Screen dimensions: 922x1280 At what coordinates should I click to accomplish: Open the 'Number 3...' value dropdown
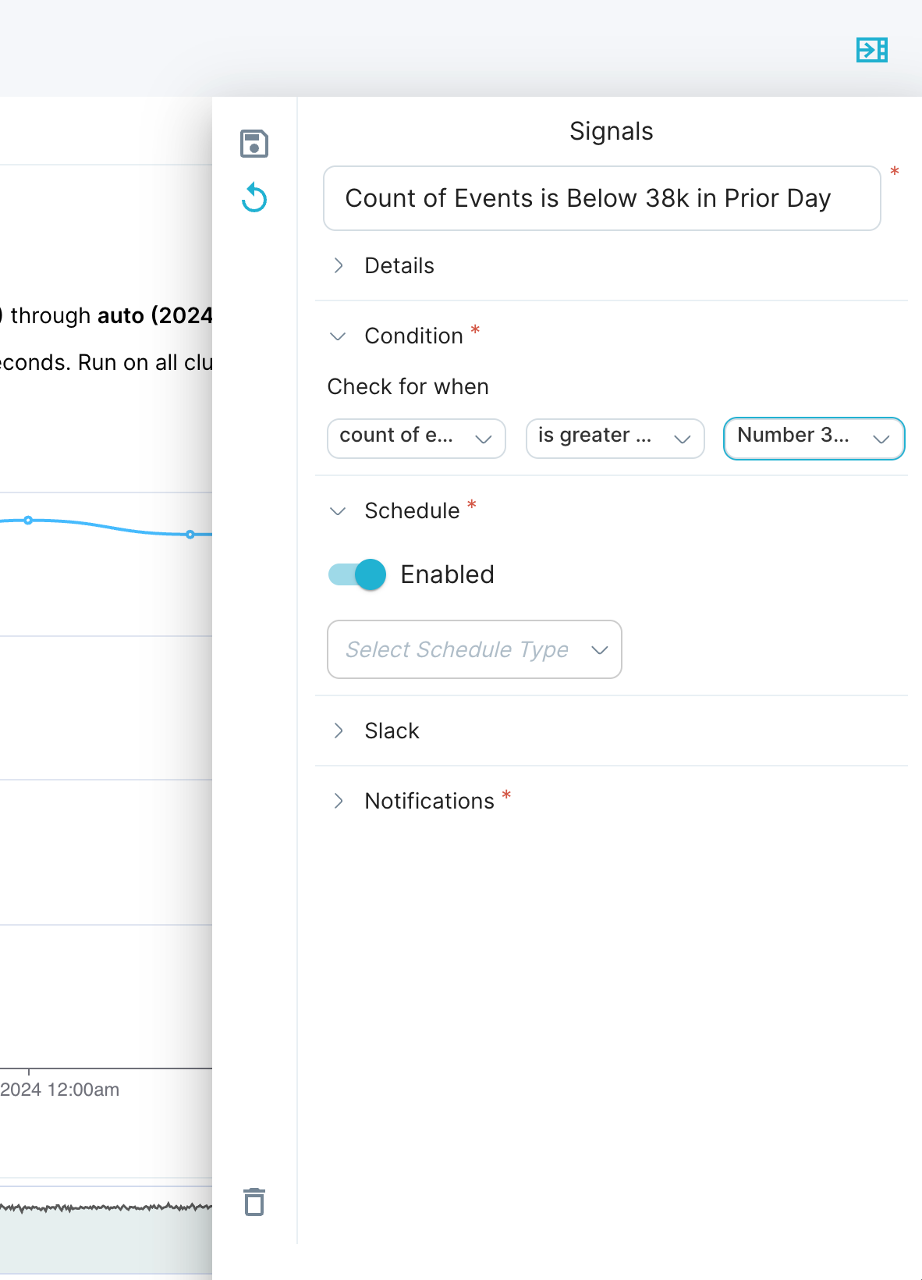814,439
